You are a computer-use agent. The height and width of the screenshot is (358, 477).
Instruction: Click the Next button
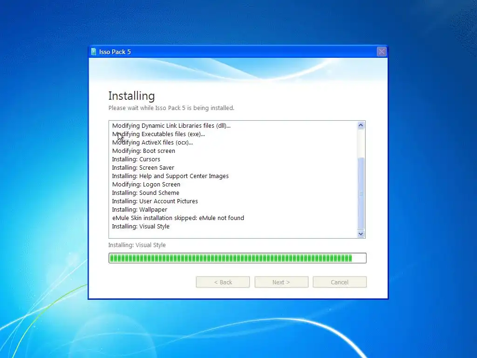281,282
